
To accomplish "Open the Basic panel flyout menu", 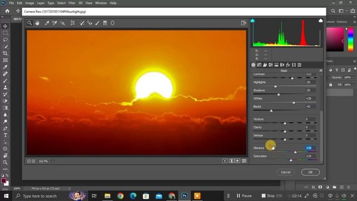I will pyautogui.click(x=321, y=70).
